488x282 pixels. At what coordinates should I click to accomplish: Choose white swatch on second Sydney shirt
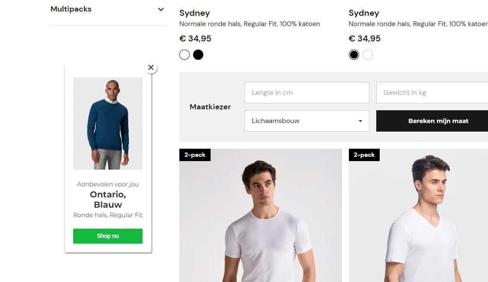[368, 55]
